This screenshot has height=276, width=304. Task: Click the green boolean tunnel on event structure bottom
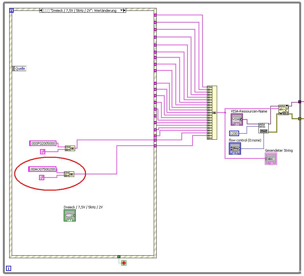pos(119,257)
